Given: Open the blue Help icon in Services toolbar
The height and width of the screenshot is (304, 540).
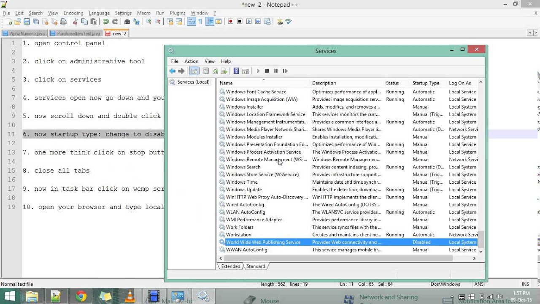Looking at the screenshot, I should pyautogui.click(x=236, y=71).
